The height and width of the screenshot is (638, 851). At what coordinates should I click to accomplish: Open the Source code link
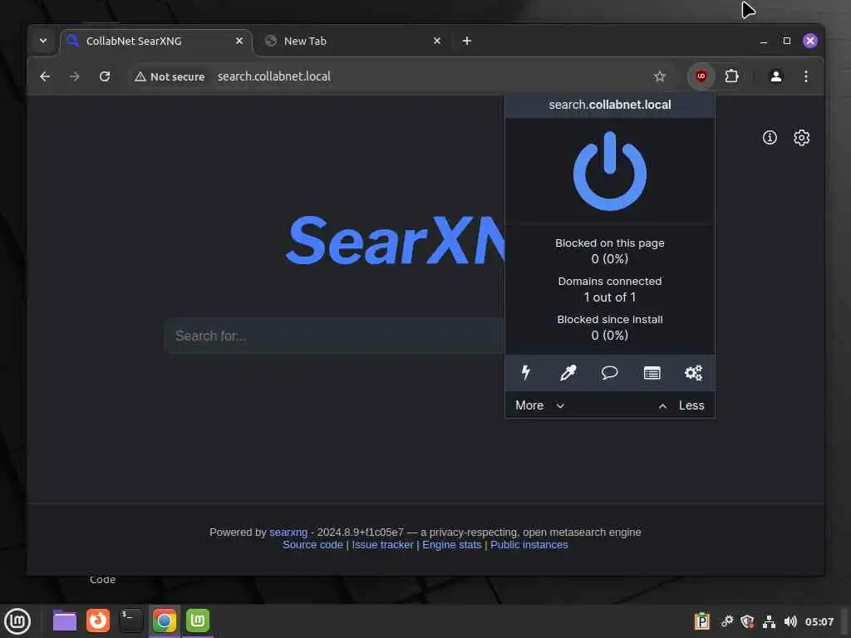(x=312, y=545)
